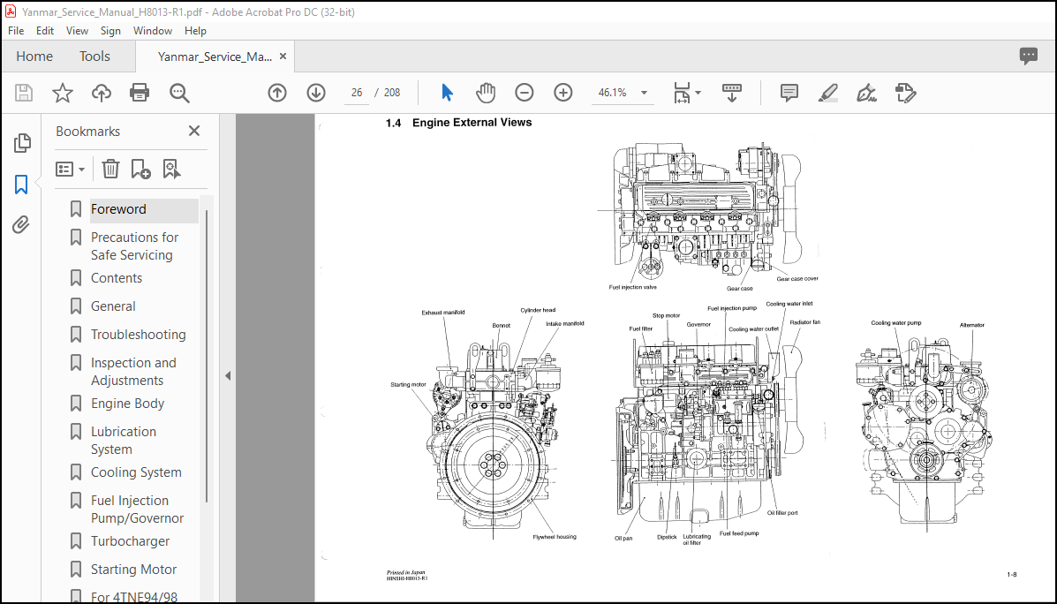Open the zoom level dropdown
Screen dimensions: 1057x604
point(644,93)
